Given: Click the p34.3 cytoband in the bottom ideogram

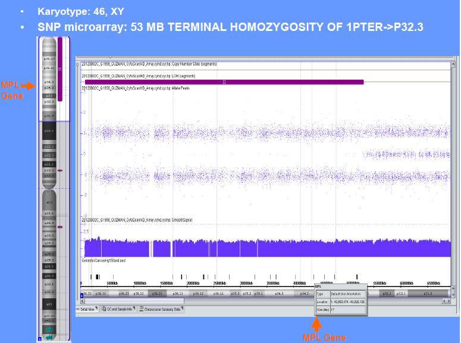Looking at the screenshot, I should click(x=279, y=294).
